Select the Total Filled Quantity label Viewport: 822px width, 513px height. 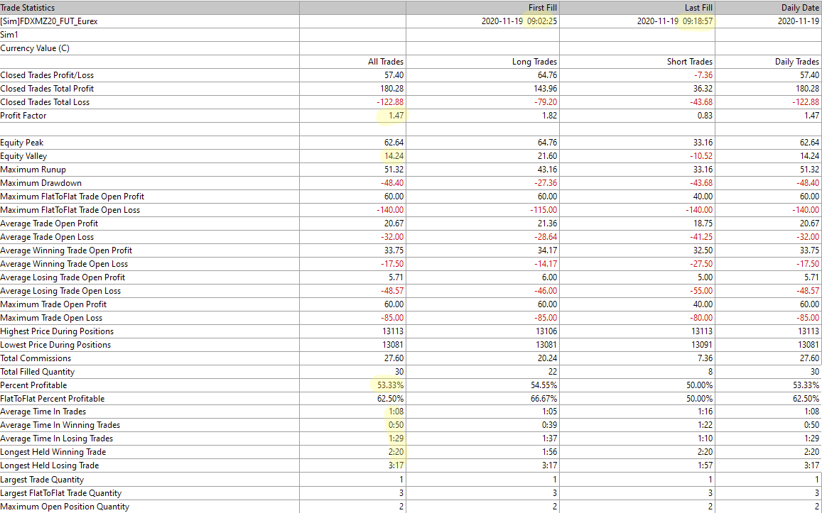pos(38,372)
